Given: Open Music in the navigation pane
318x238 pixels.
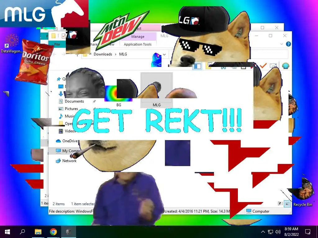Looking at the screenshot, I should (x=70, y=116).
